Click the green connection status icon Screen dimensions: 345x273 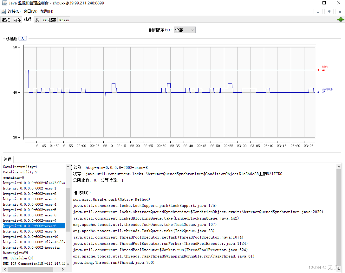(x=341, y=19)
